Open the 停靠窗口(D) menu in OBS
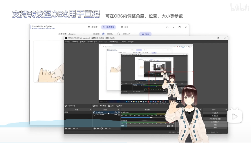251x144 pixels. (x=92, y=41)
